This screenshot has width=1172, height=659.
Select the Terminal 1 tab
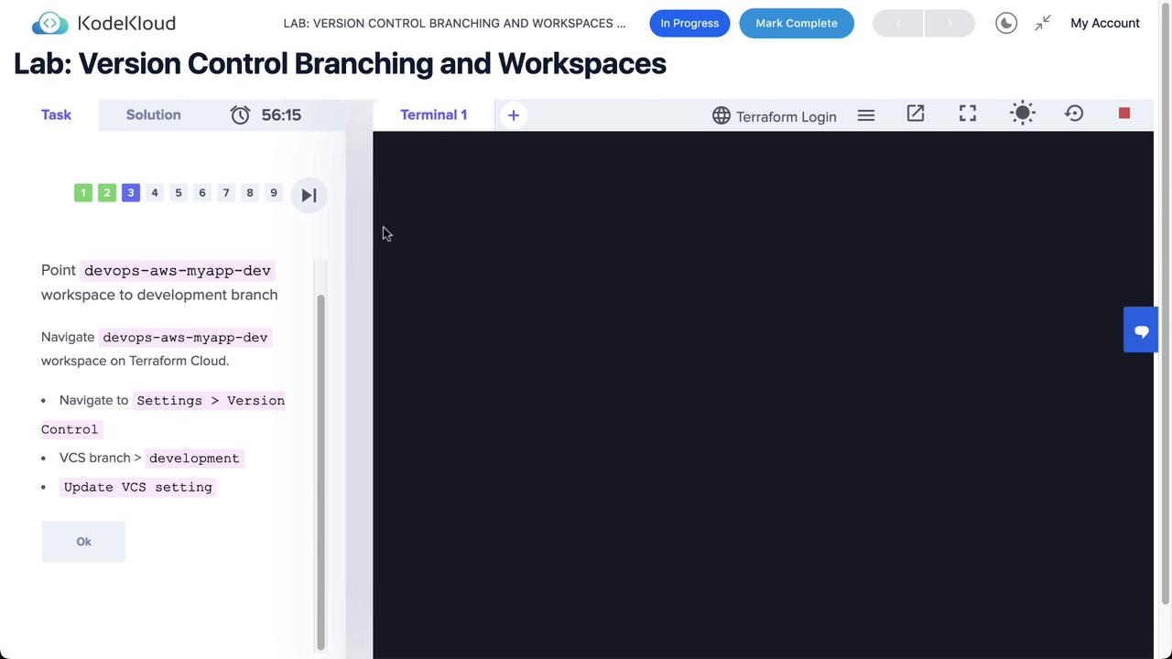tap(433, 114)
